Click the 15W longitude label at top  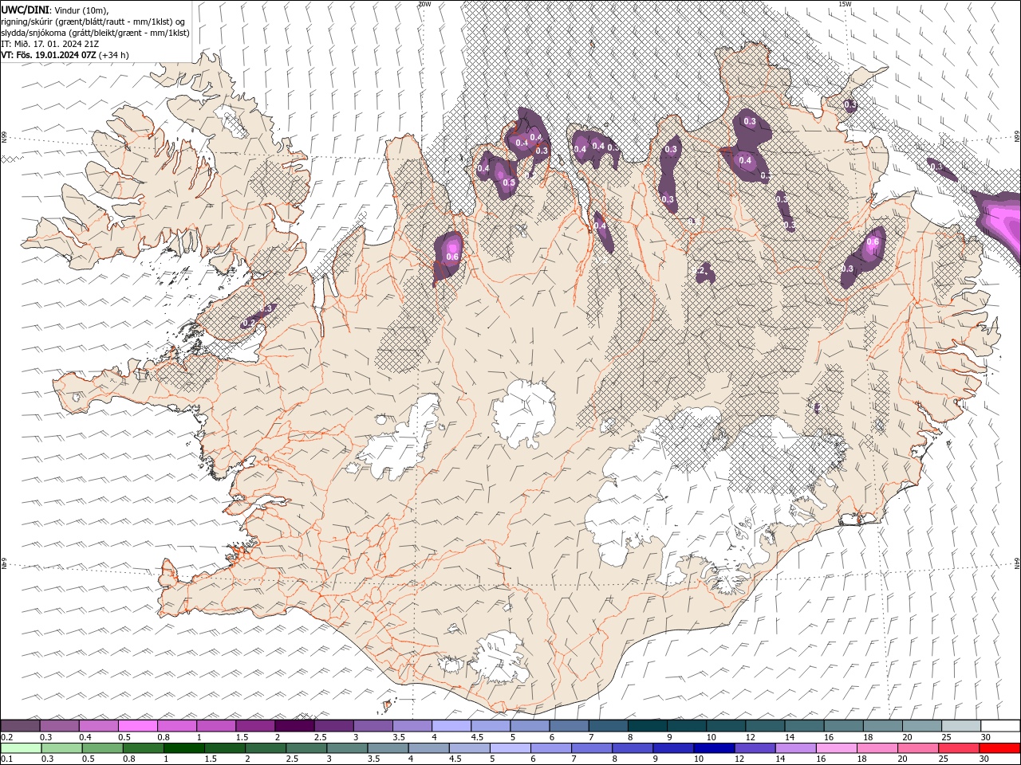pos(846,4)
